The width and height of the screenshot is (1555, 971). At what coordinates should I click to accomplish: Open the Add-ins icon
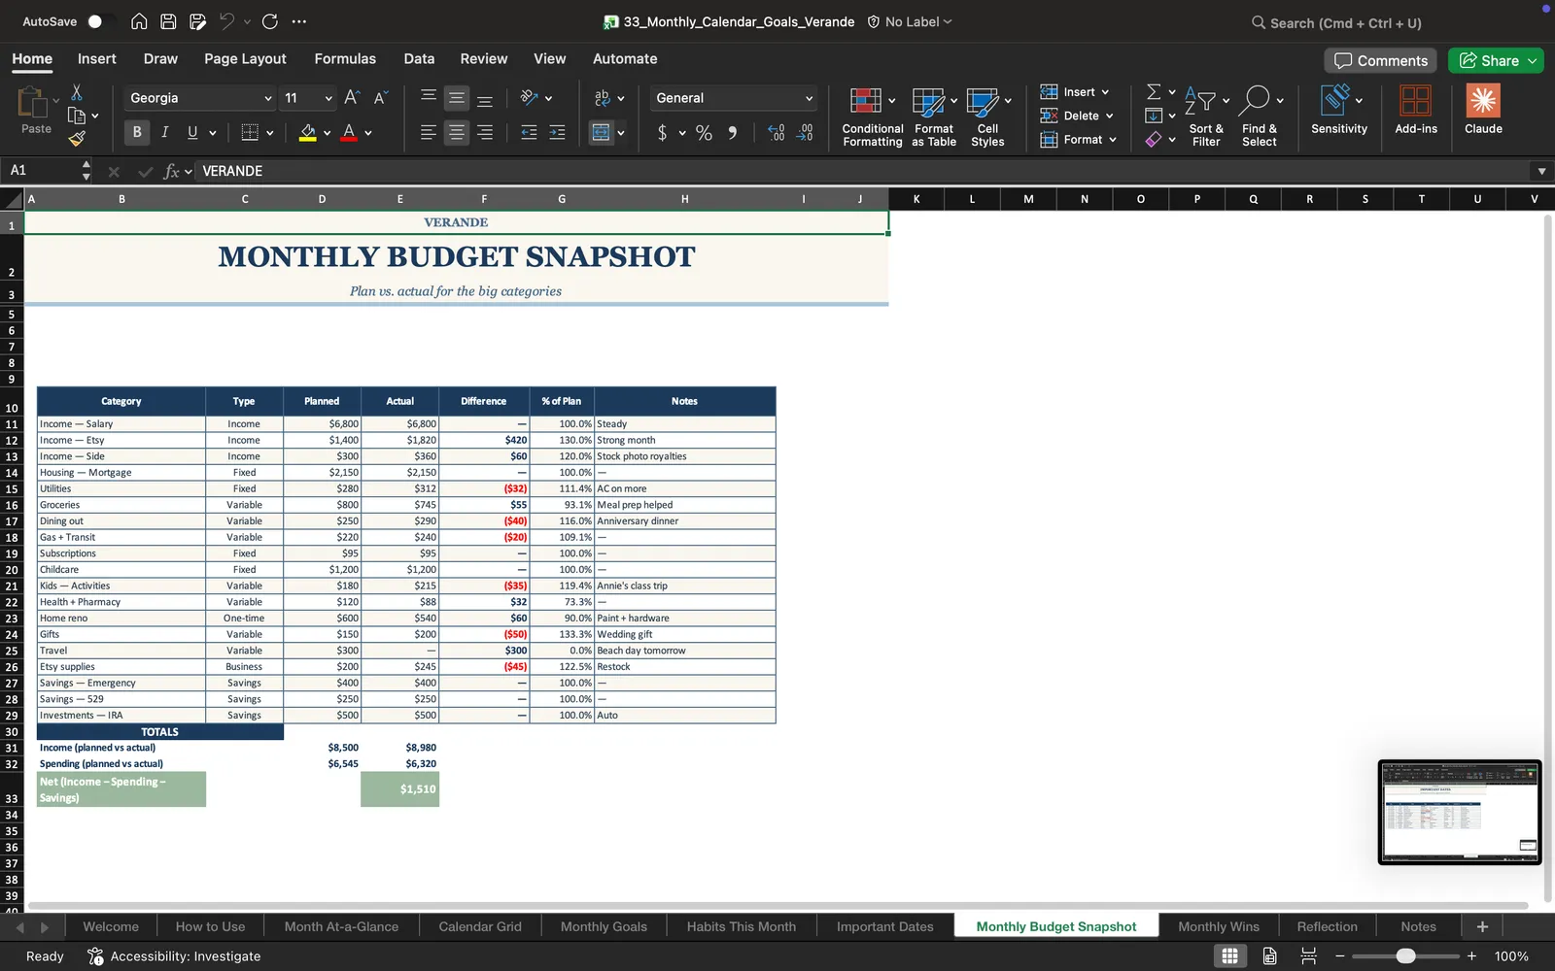point(1415,109)
